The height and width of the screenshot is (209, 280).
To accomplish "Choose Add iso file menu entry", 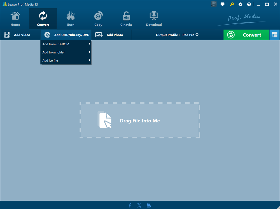I will click(x=66, y=61).
